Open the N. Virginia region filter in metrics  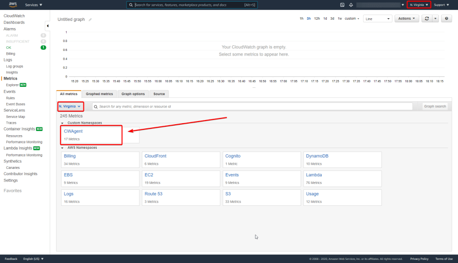[70, 107]
